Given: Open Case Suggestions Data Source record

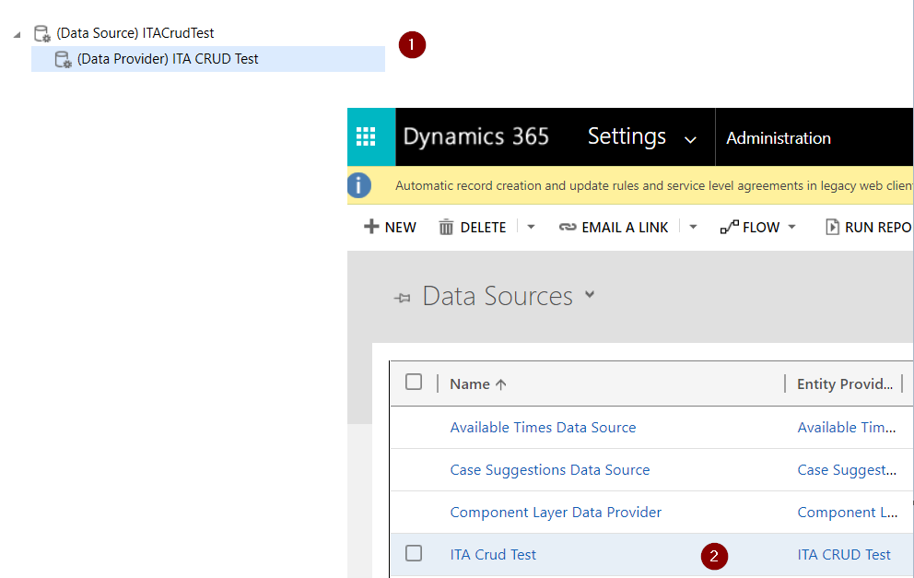Looking at the screenshot, I should (x=550, y=470).
